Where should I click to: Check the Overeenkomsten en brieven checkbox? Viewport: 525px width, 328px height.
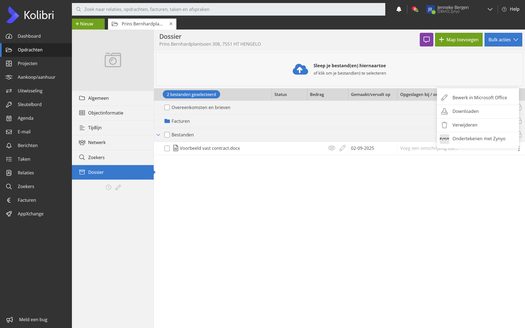[167, 107]
